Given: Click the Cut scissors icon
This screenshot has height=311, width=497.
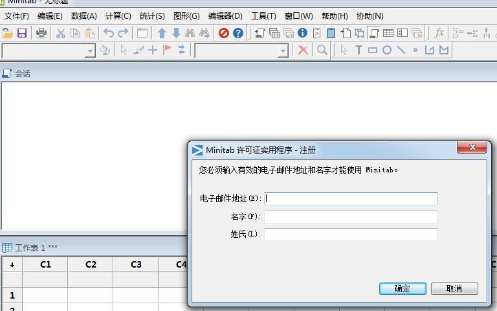Looking at the screenshot, I should click(61, 33).
